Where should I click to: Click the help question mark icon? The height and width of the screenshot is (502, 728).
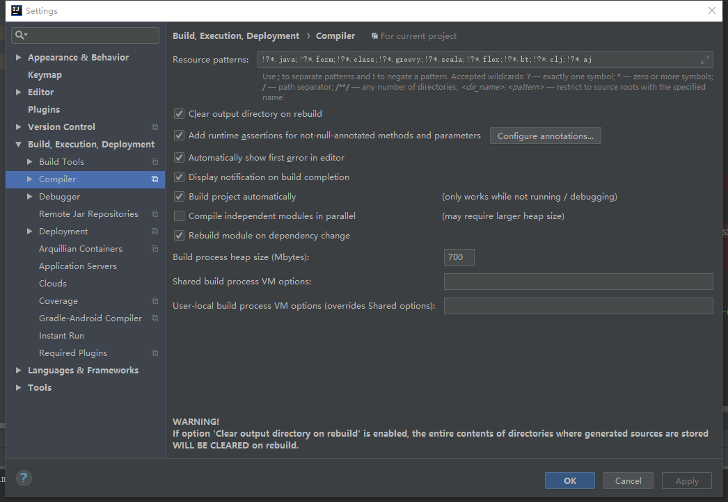point(24,478)
